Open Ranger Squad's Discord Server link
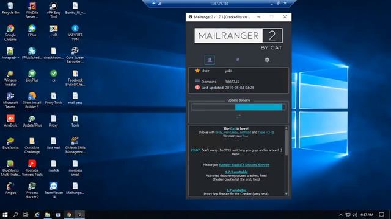The width and height of the screenshot is (391, 219). pos(244,165)
